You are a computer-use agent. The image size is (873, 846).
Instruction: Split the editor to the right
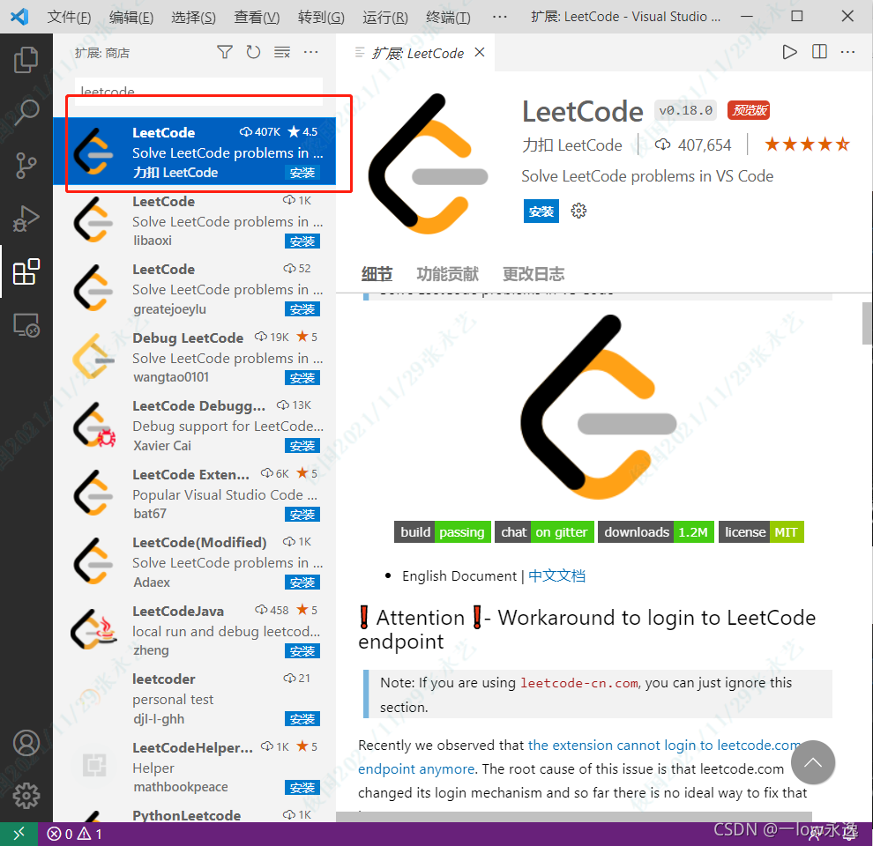(819, 52)
